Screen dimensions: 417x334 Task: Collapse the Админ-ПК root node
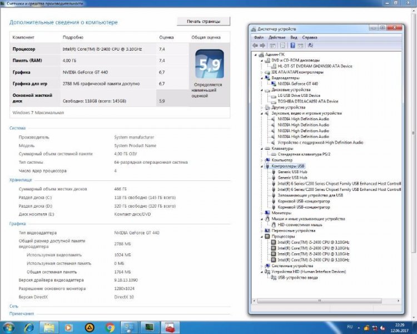point(256,55)
